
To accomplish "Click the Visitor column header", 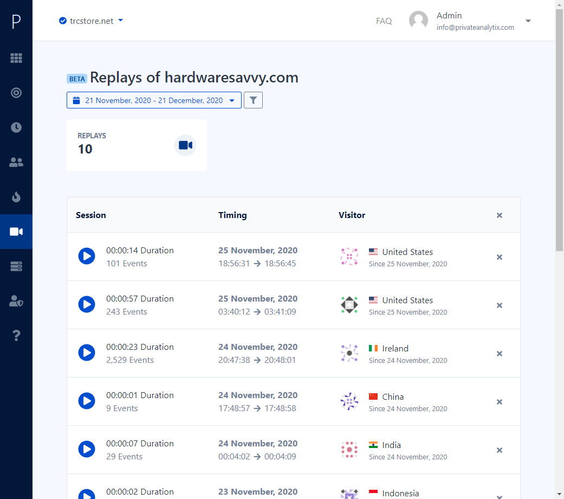I will point(352,215).
